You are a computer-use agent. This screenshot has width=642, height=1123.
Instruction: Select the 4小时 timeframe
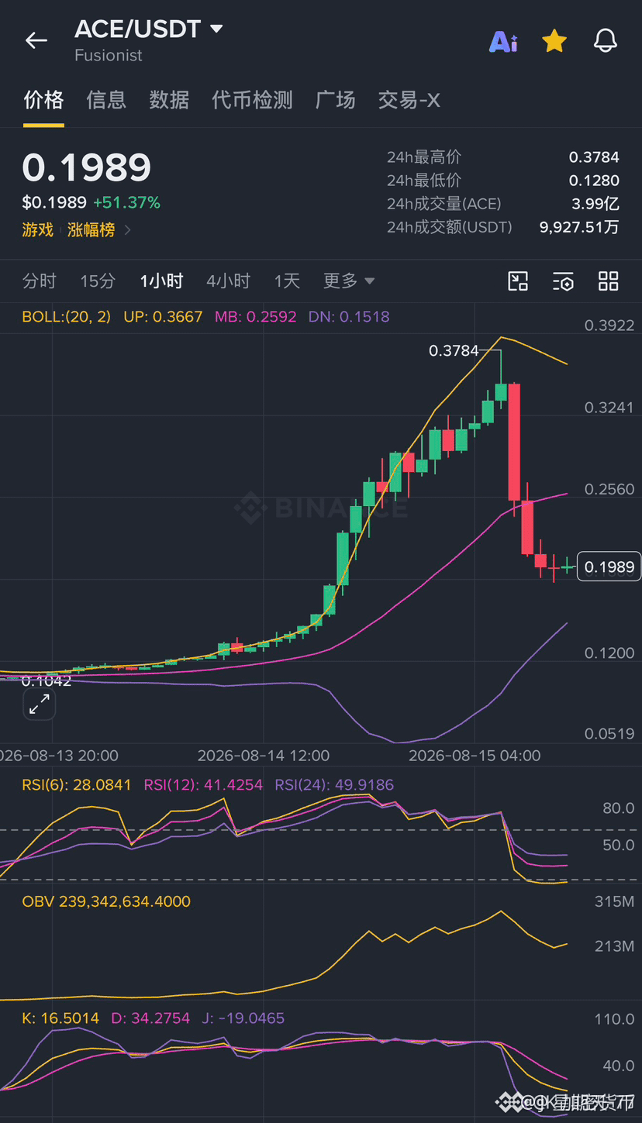228,281
